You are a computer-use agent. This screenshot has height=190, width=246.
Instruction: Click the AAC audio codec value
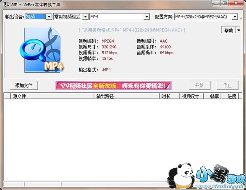[x=164, y=41]
